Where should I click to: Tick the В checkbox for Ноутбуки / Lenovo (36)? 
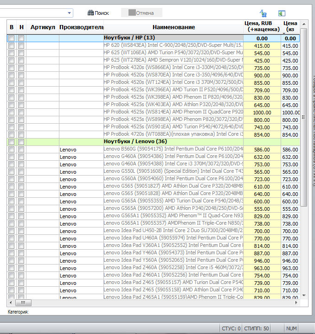point(12,142)
